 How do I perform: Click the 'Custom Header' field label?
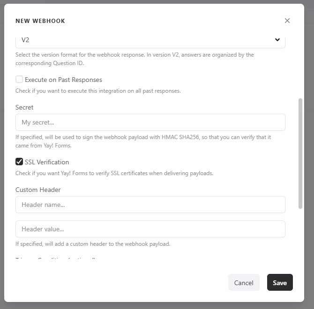(x=38, y=190)
